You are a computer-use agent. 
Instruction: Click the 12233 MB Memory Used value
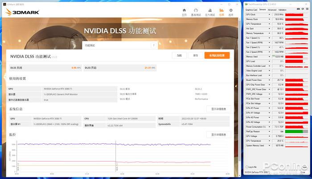click(x=279, y=57)
